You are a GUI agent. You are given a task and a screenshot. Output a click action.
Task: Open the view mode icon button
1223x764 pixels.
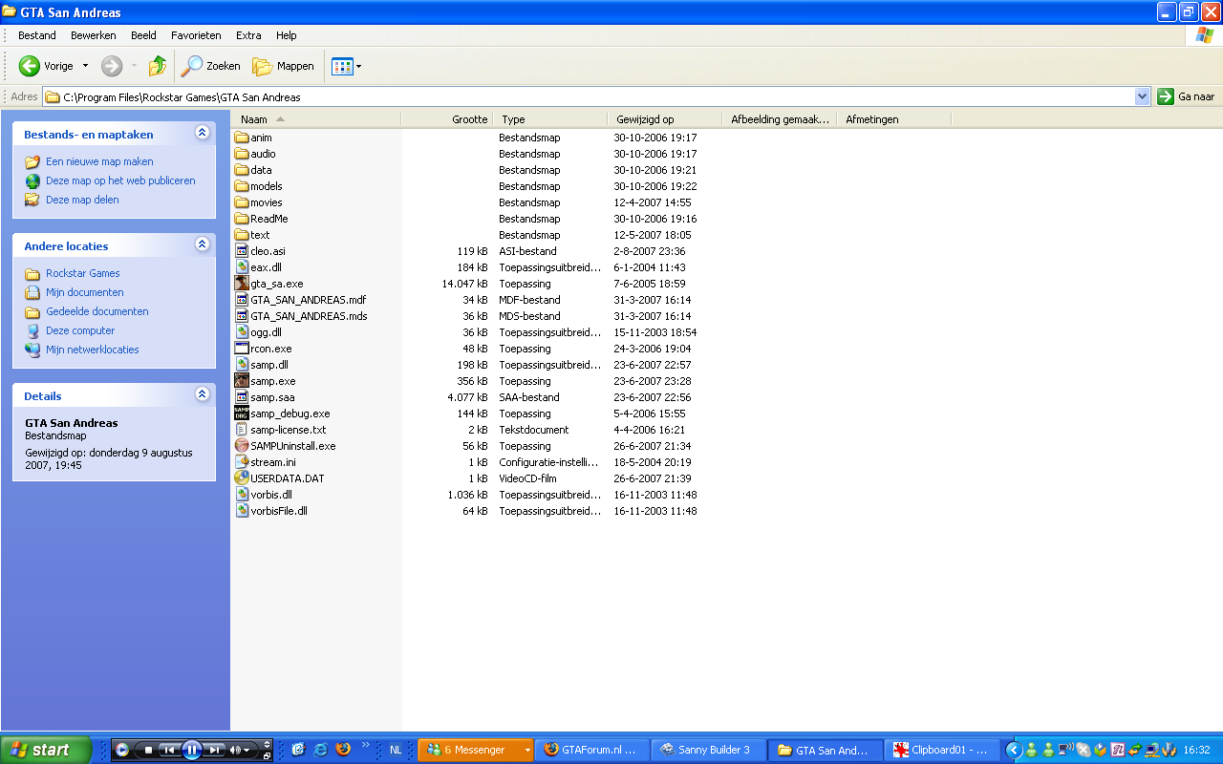(341, 66)
